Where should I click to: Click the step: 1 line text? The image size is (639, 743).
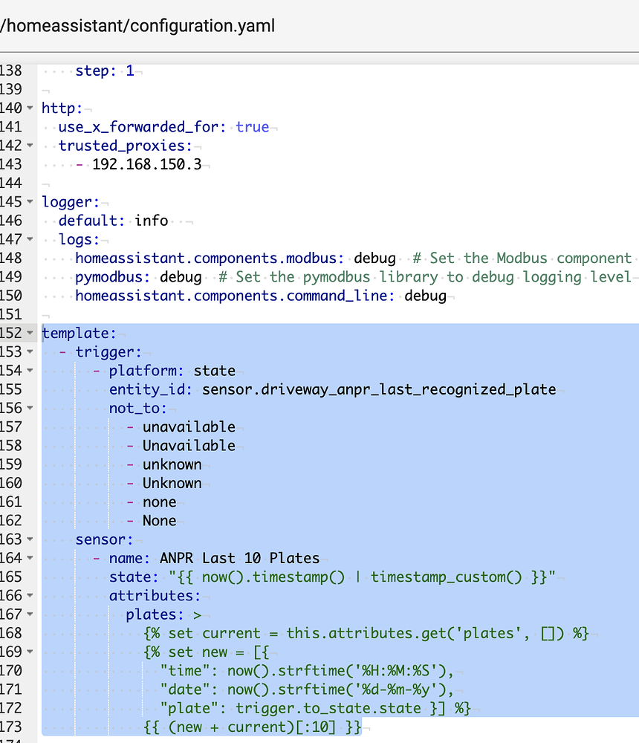pos(103,70)
